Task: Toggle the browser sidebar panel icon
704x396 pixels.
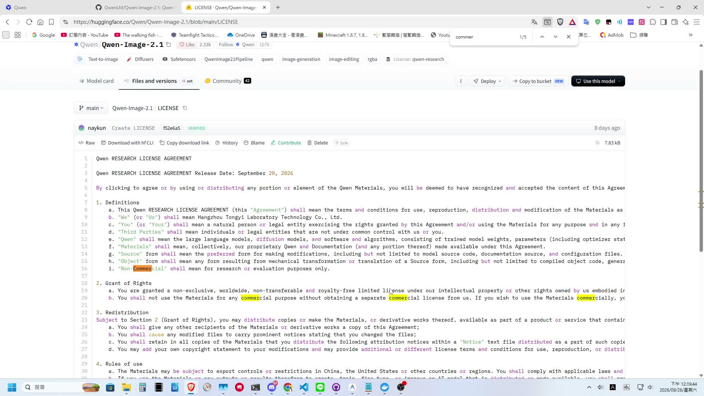Action: pyautogui.click(x=664, y=22)
